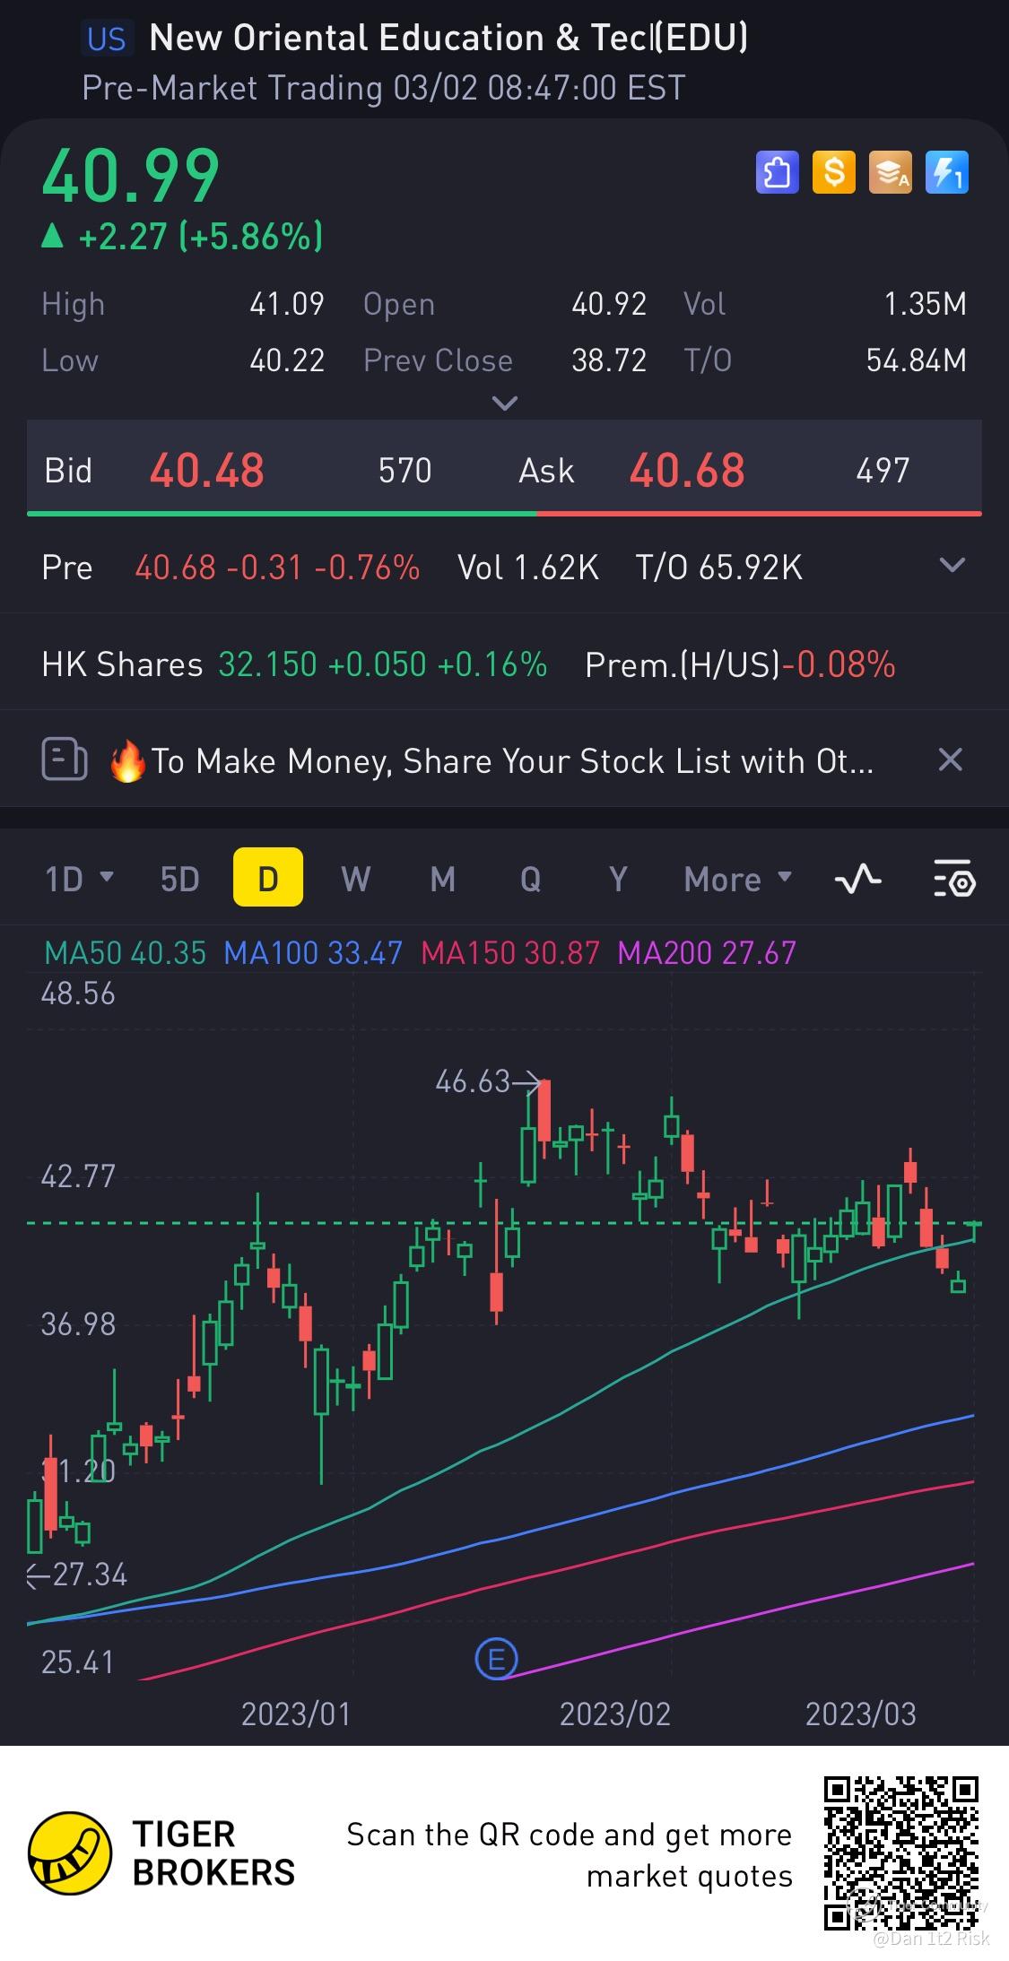Tap the T/O 54.84M value
This screenshot has width=1009, height=1961.
click(x=917, y=360)
